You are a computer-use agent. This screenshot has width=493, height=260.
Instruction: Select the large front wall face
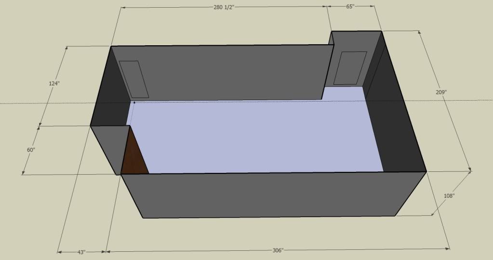[x=274, y=195]
